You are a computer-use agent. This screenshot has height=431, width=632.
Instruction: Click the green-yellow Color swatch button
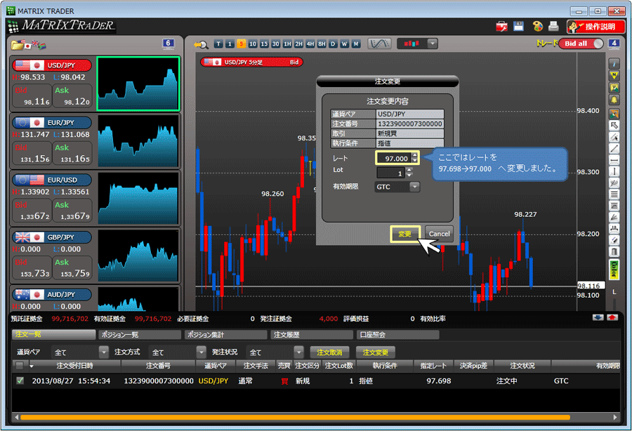(614, 269)
